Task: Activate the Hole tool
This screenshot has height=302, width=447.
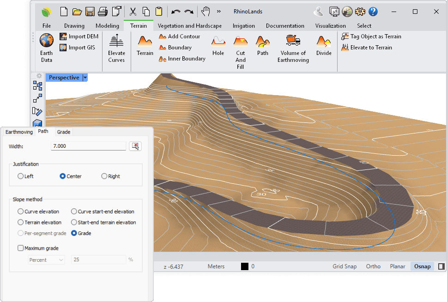Action: coord(218,46)
